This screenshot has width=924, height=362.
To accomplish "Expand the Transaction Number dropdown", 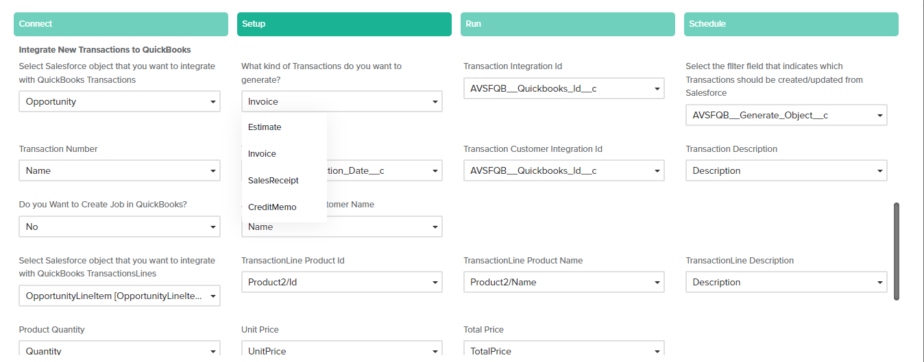I will 119,171.
